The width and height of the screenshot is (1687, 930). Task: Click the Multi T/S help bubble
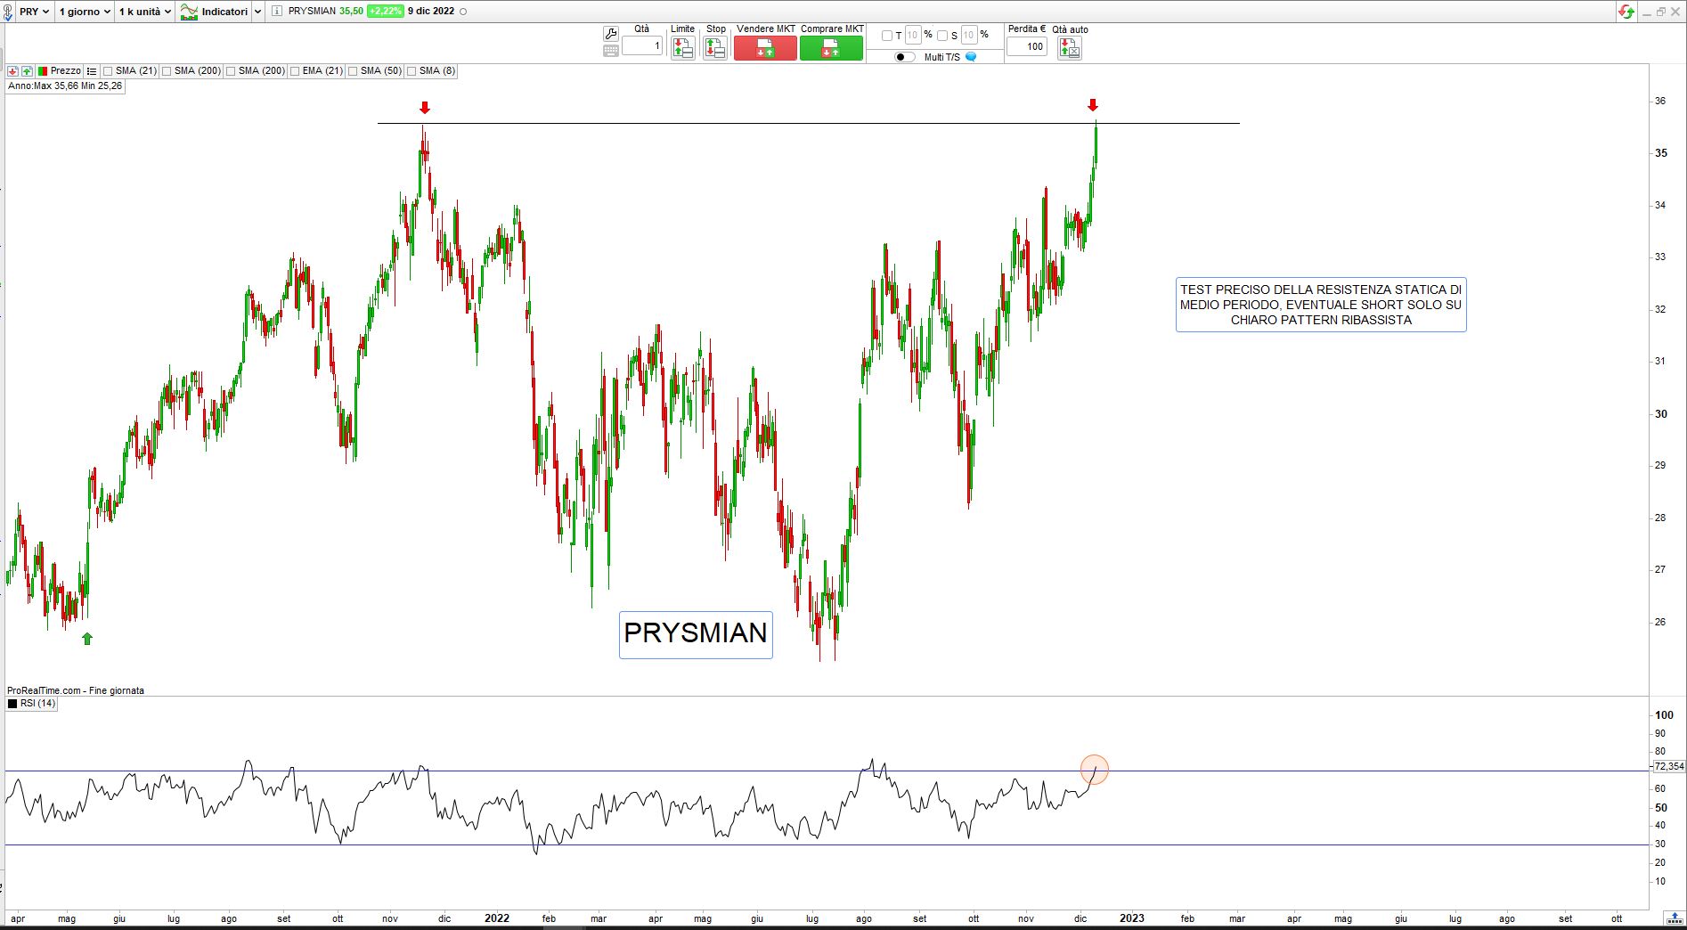pyautogui.click(x=971, y=57)
